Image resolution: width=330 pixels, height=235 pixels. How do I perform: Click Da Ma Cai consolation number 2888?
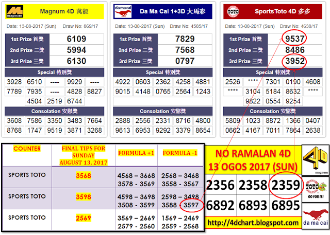tap(123, 121)
